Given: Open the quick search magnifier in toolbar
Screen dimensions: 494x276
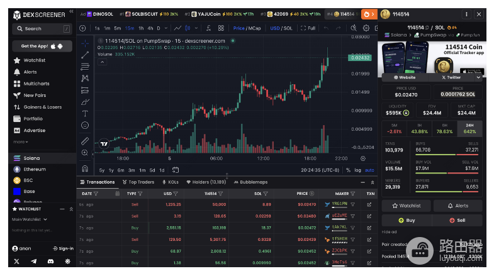Looking at the screenshot, I should (x=354, y=28).
